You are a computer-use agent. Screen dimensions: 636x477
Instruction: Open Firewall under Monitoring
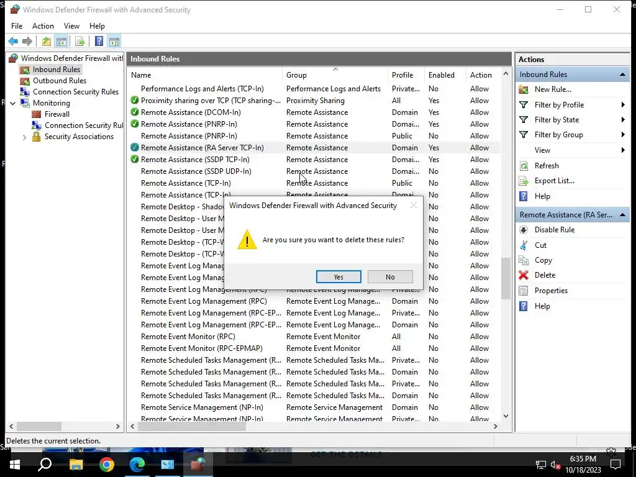coord(57,114)
